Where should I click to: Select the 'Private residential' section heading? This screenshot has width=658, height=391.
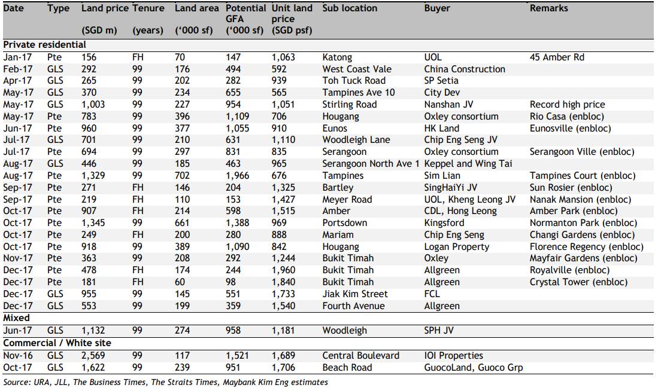44,45
